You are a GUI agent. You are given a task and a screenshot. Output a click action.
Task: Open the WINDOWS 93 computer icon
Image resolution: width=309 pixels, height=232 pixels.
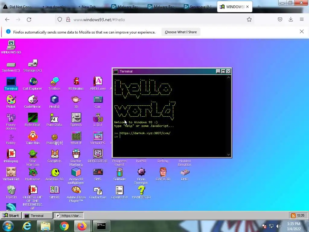point(11,47)
